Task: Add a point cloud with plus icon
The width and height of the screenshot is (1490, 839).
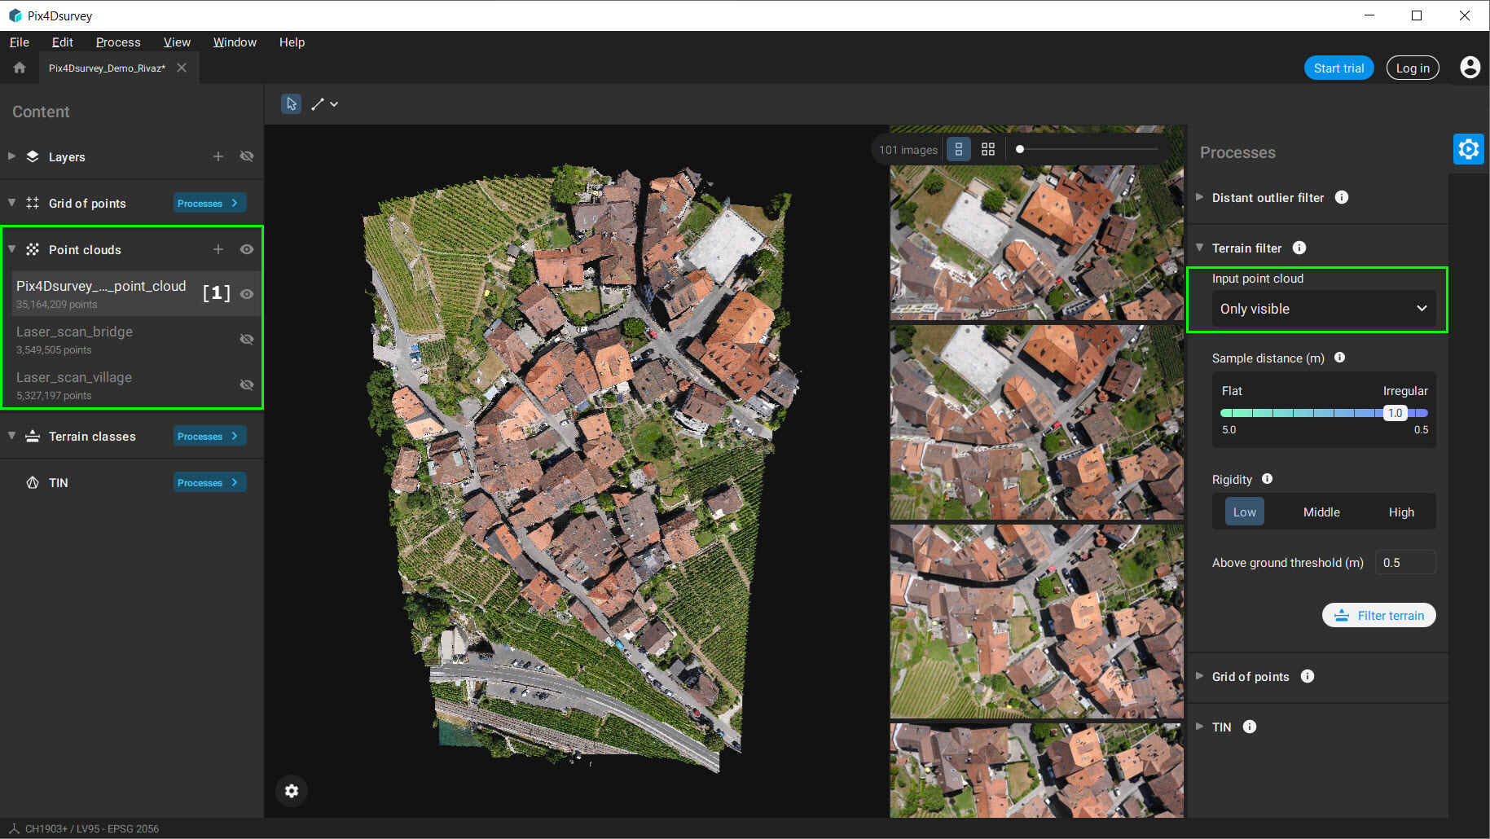Action: pos(218,249)
